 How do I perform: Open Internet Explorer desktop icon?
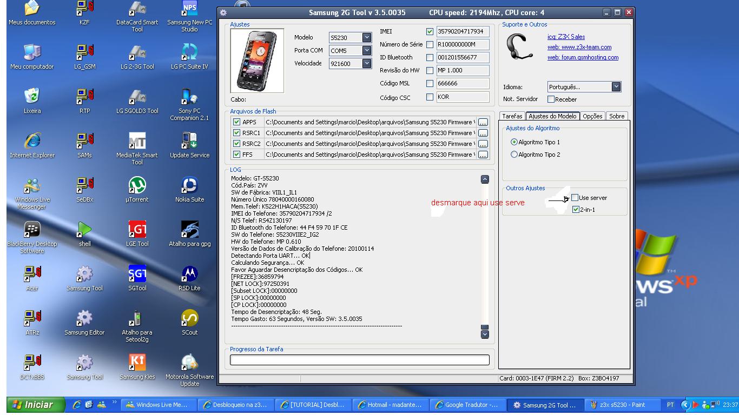pyautogui.click(x=32, y=145)
